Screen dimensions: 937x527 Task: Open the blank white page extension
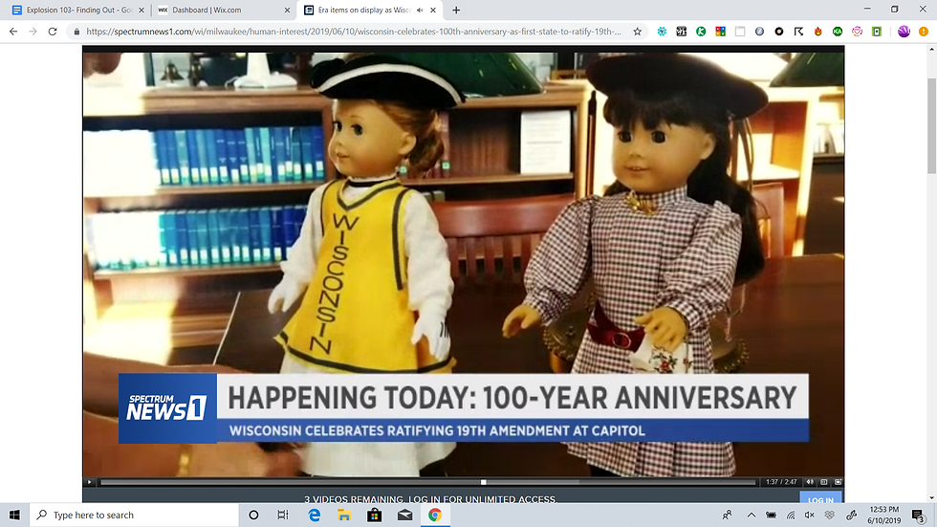[740, 32]
